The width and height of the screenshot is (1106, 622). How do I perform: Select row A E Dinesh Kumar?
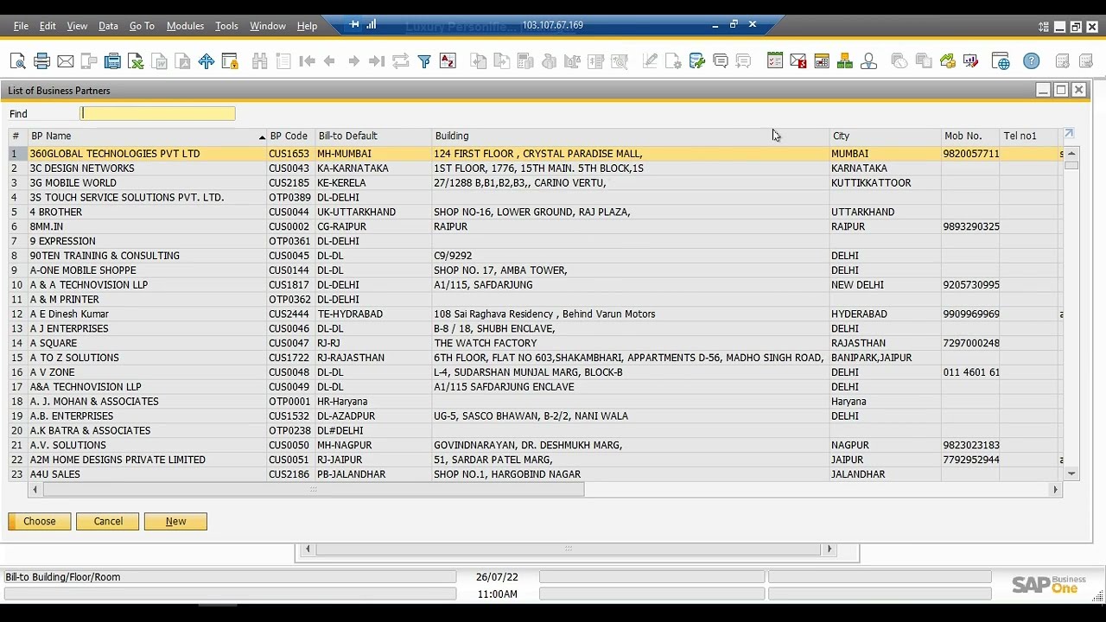(536, 314)
